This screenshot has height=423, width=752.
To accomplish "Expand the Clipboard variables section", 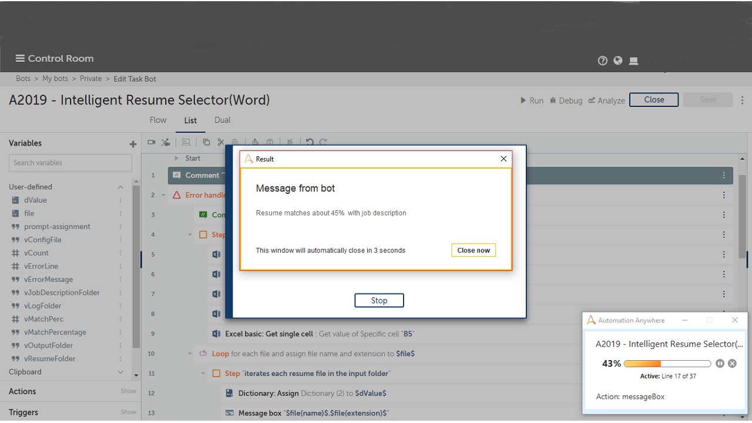I will (x=120, y=372).
